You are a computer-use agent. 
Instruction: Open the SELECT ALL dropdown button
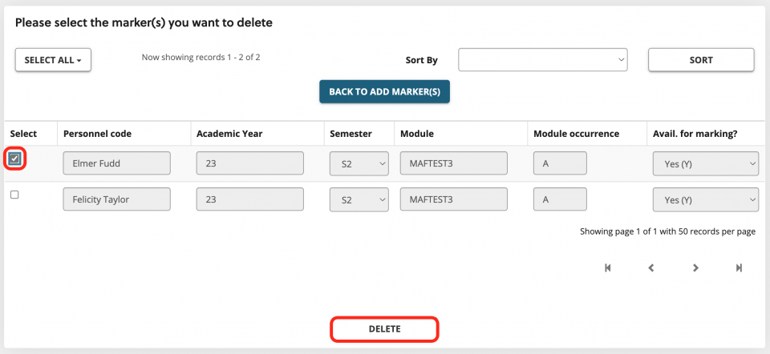click(53, 60)
